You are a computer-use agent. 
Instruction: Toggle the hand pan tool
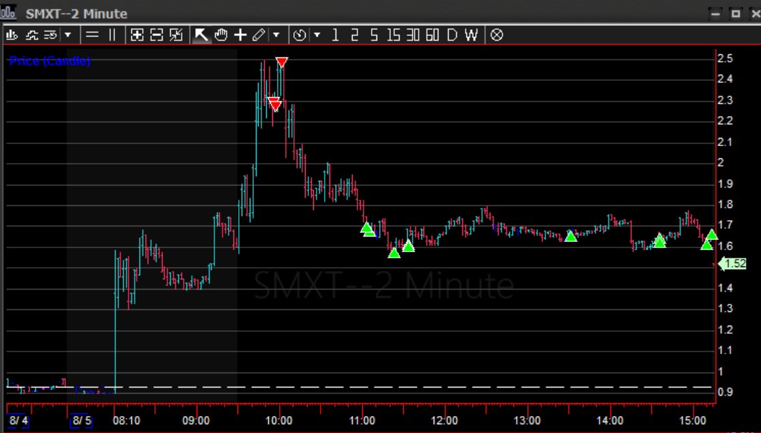coord(221,35)
